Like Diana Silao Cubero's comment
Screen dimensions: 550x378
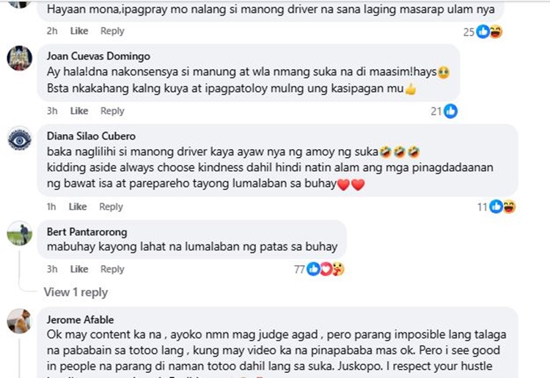[x=78, y=206]
